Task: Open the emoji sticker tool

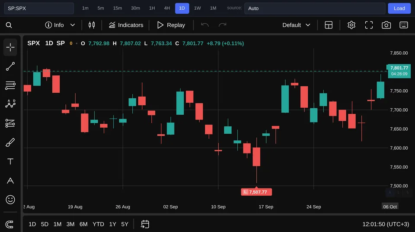Action: [10, 200]
